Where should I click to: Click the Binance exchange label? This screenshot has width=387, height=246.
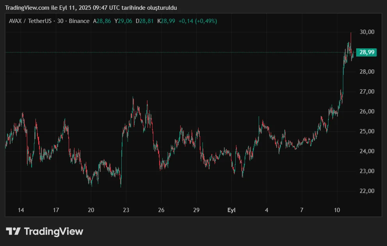click(79, 21)
